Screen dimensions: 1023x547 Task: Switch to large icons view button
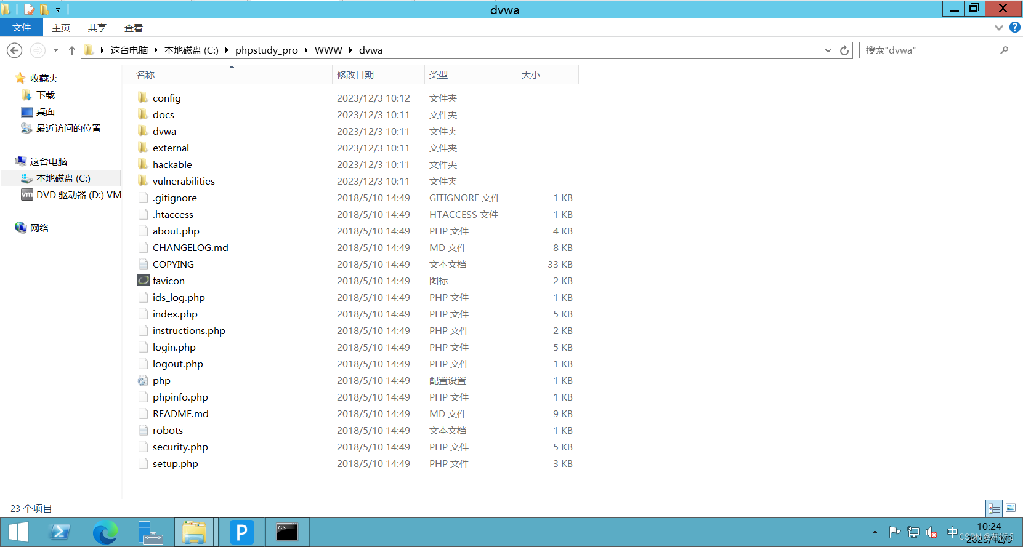click(1011, 508)
